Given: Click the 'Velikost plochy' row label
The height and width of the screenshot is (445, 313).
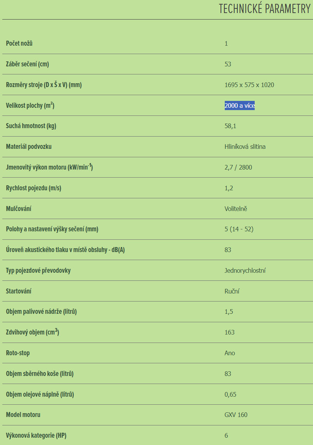Looking at the screenshot, I should (30, 105).
